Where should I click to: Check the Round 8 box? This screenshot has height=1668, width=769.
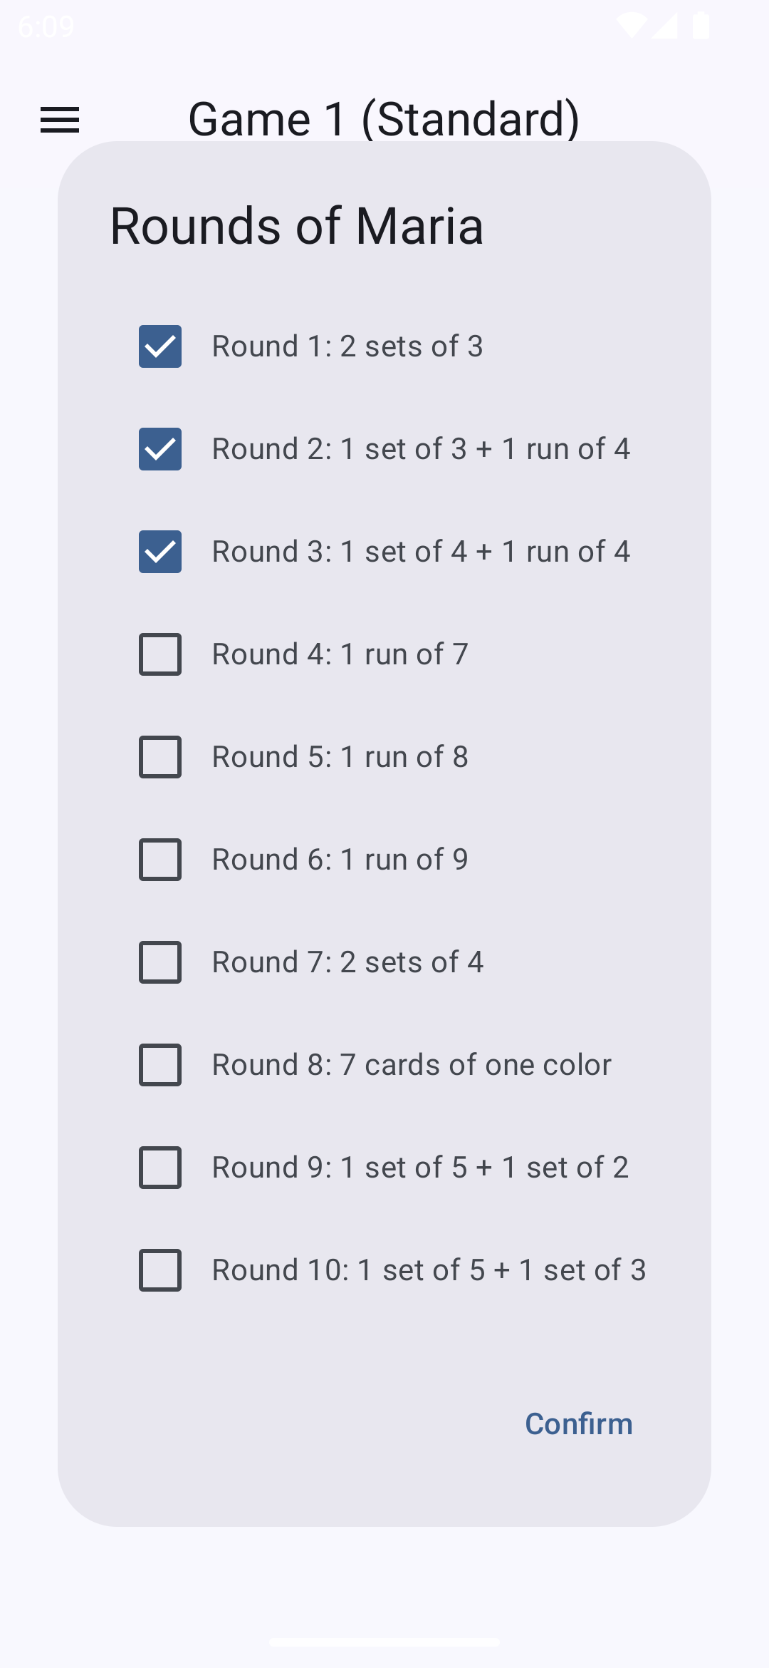[160, 1065]
